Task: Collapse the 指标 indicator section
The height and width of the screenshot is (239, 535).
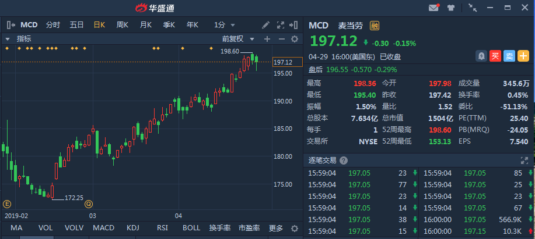Action: coord(8,39)
